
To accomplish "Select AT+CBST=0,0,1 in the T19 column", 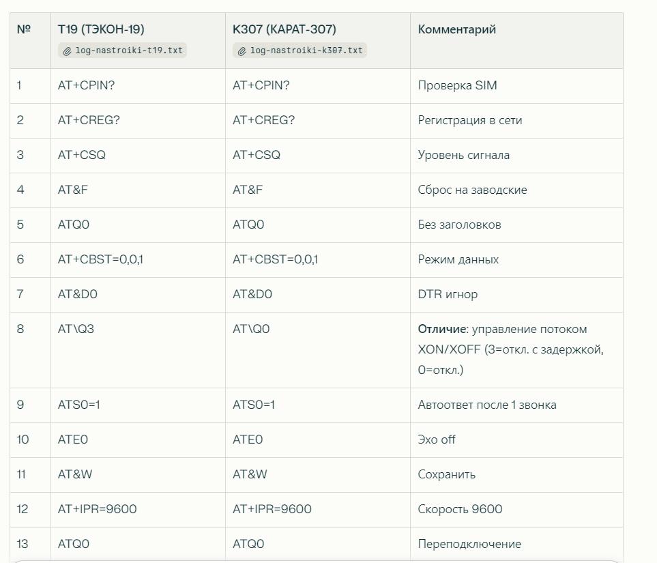I will [x=100, y=259].
